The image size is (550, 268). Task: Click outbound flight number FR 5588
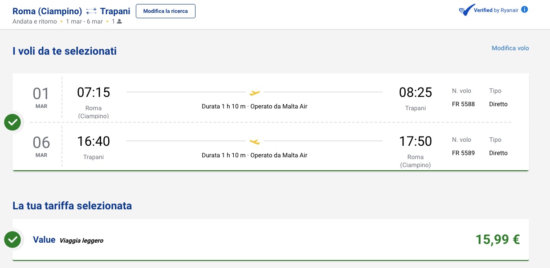point(463,104)
